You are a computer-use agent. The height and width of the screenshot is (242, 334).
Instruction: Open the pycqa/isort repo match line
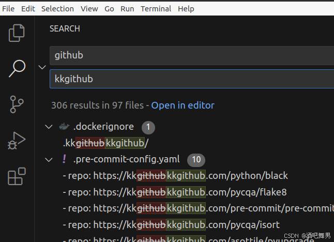[x=171, y=225]
